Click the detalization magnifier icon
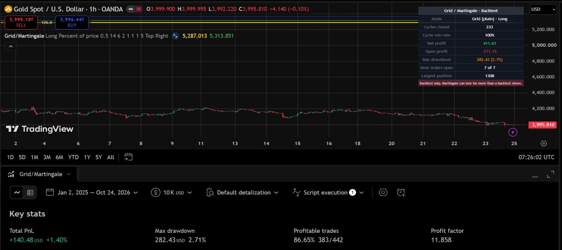This screenshot has height=250, width=562. pyautogui.click(x=210, y=193)
